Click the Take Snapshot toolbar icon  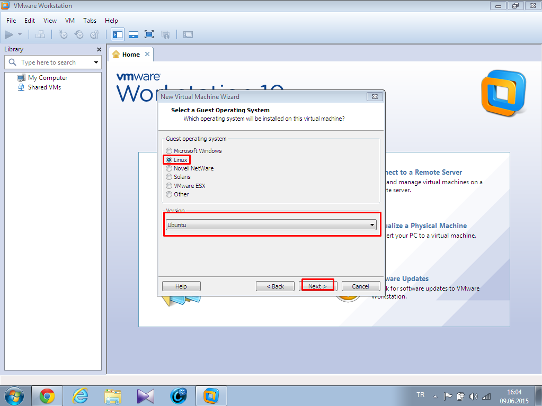63,34
